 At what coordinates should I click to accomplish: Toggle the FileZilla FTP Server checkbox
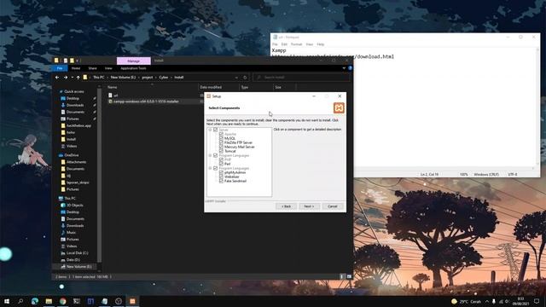tap(221, 142)
